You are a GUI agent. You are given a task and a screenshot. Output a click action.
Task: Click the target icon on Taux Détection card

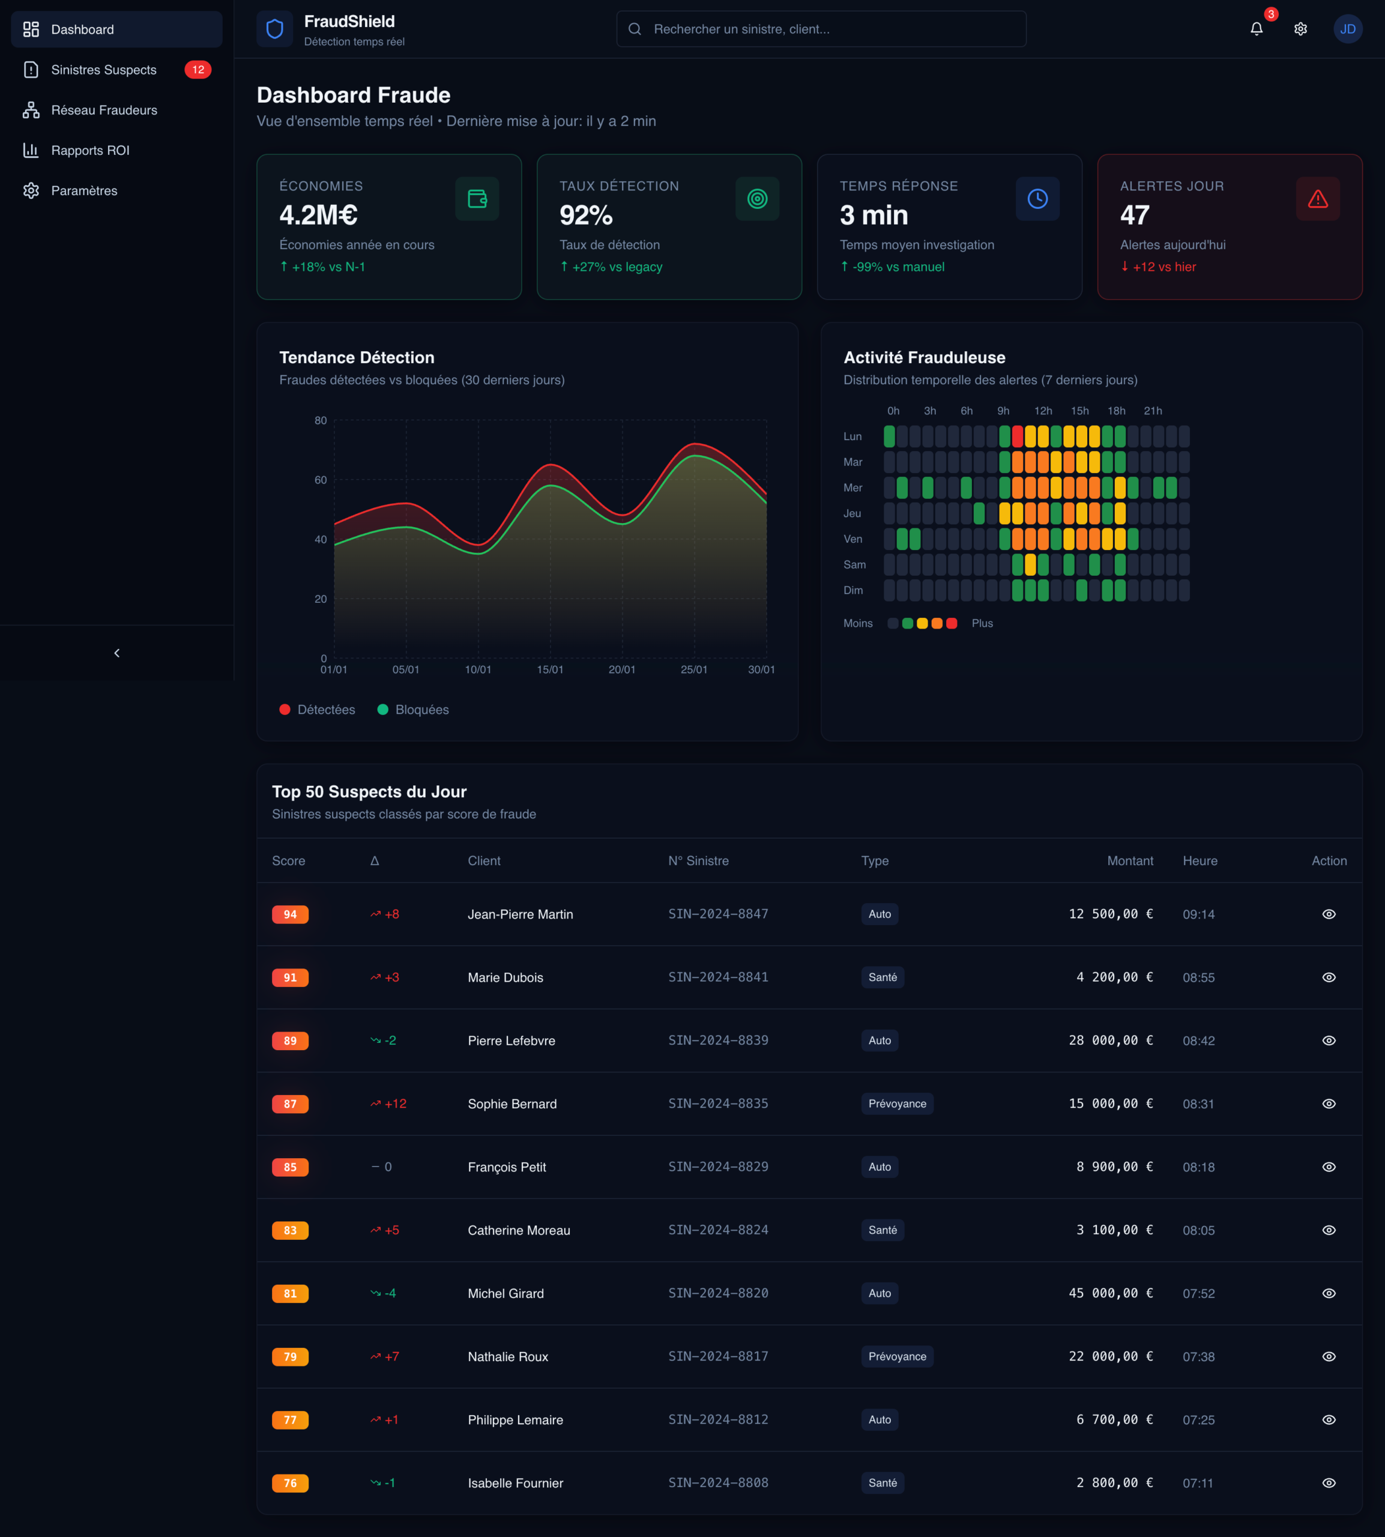tap(757, 199)
